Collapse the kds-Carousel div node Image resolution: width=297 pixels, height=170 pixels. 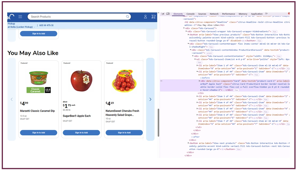(x=184, y=28)
